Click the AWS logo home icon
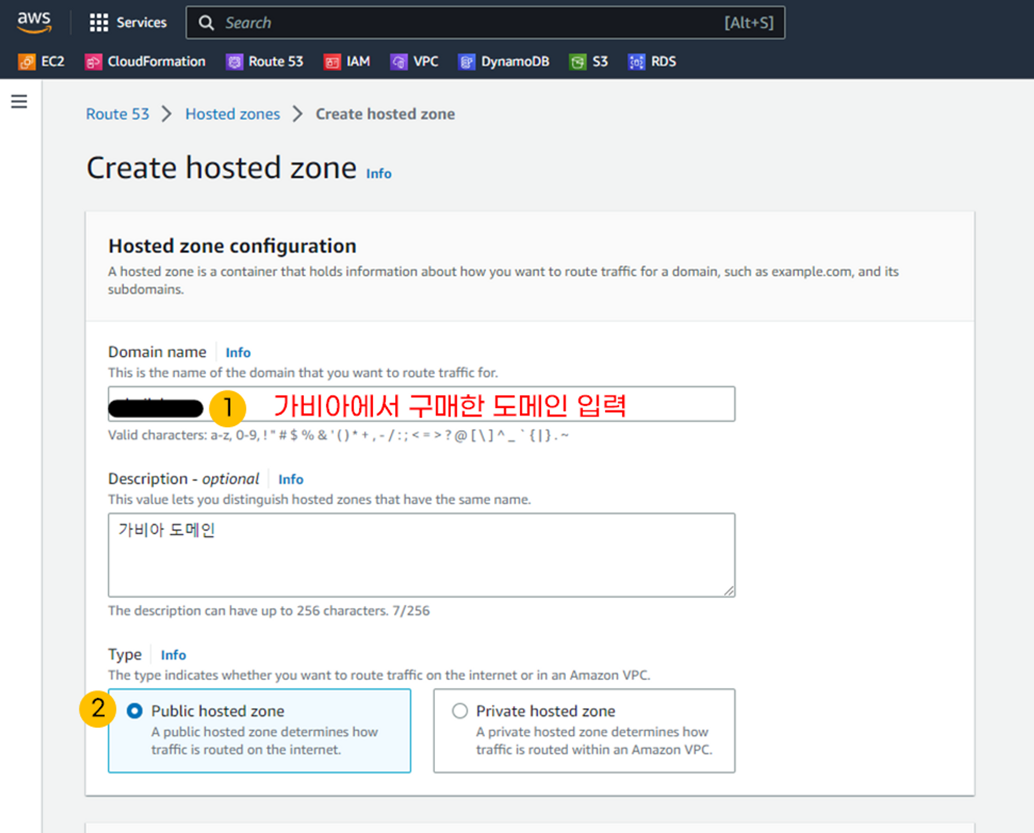 tap(34, 22)
